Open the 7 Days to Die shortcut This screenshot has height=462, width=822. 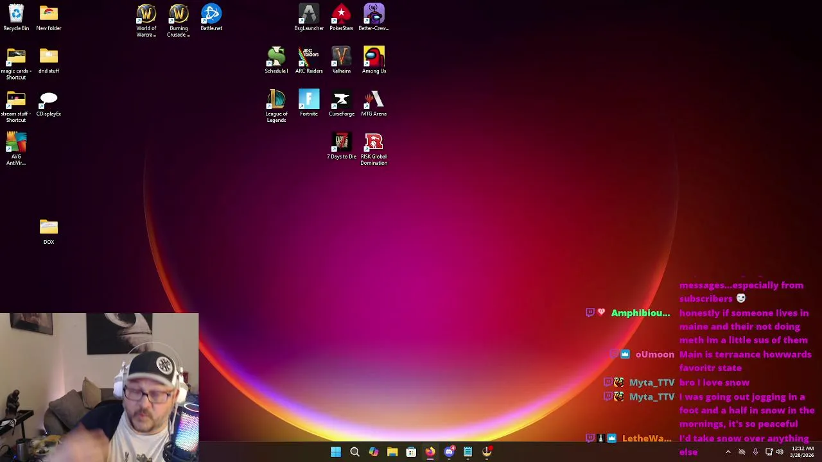(x=342, y=146)
